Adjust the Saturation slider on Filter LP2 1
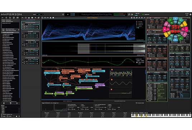The height and width of the screenshot is (130, 192). [x=161, y=43]
